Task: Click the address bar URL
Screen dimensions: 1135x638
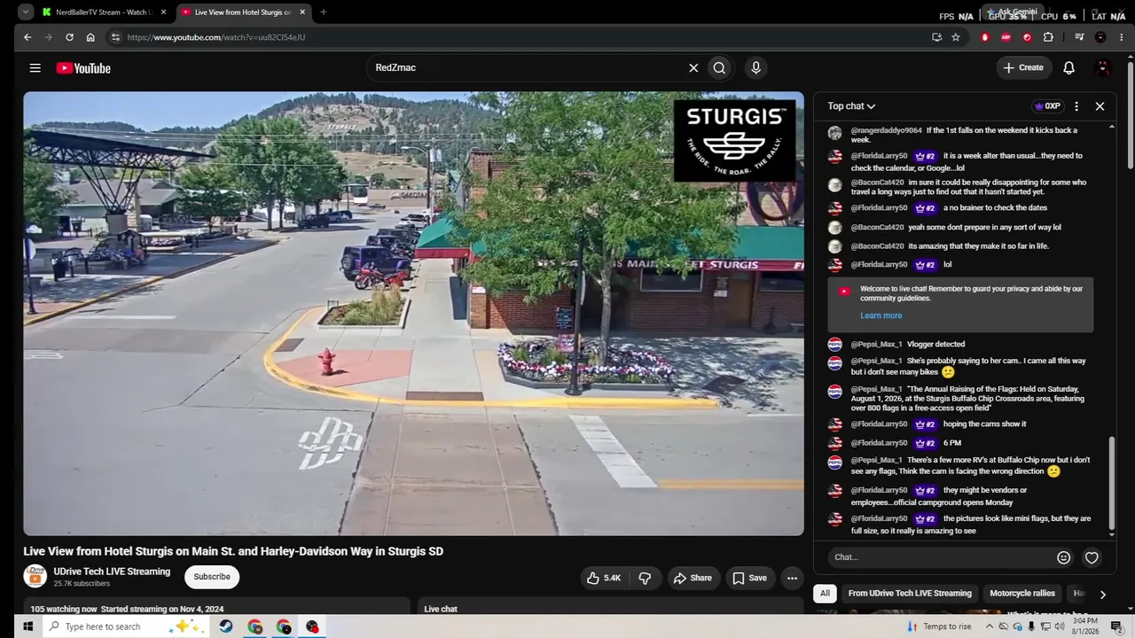Action: tap(216, 37)
